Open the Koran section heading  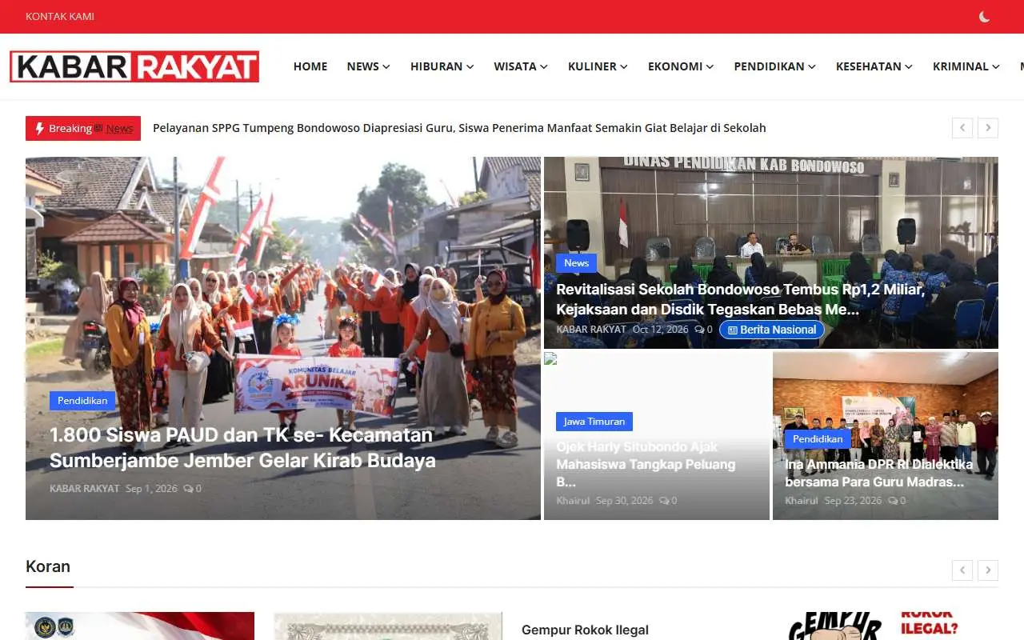coord(48,566)
